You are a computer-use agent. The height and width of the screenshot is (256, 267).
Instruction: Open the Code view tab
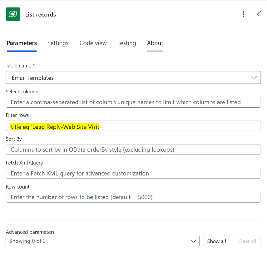point(93,43)
